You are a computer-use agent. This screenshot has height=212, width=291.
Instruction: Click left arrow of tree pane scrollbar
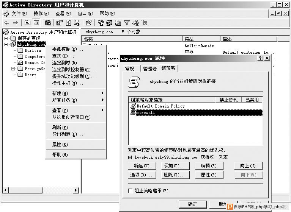pos(5,190)
